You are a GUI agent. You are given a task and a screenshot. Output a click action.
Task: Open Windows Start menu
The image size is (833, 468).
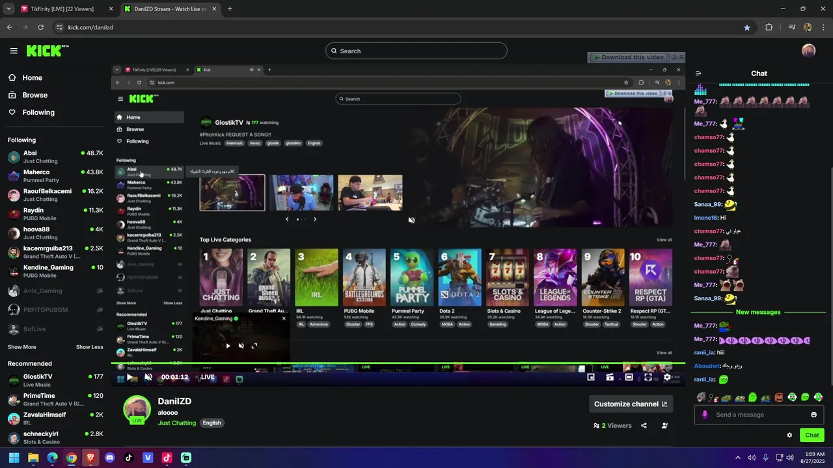click(x=14, y=458)
